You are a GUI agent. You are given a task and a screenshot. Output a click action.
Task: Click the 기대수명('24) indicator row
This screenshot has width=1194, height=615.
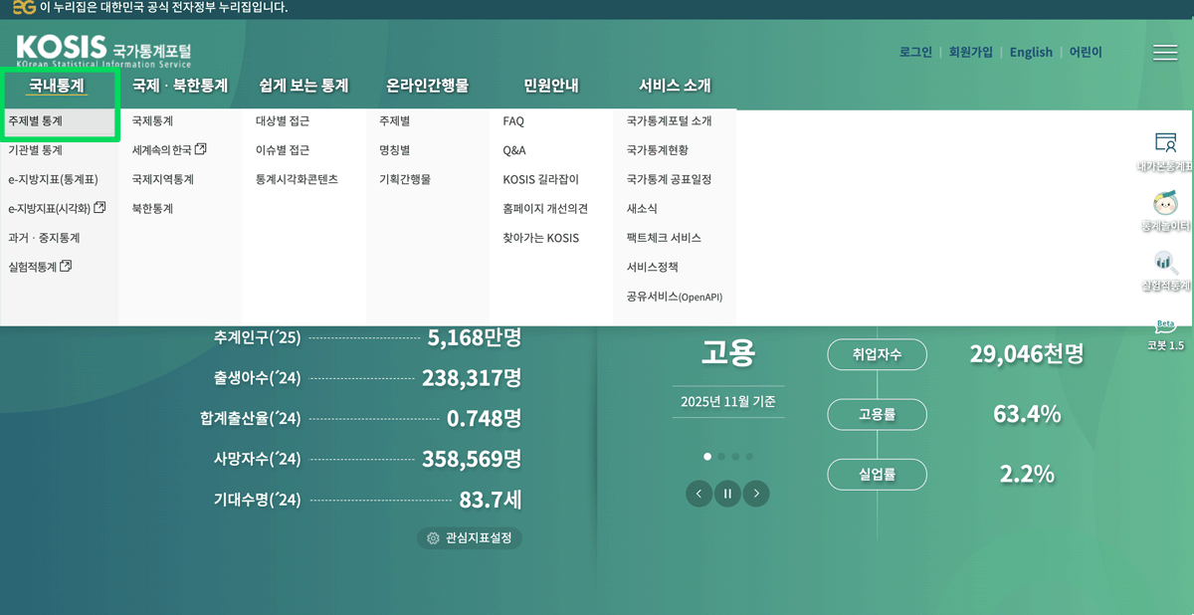tap(367, 500)
